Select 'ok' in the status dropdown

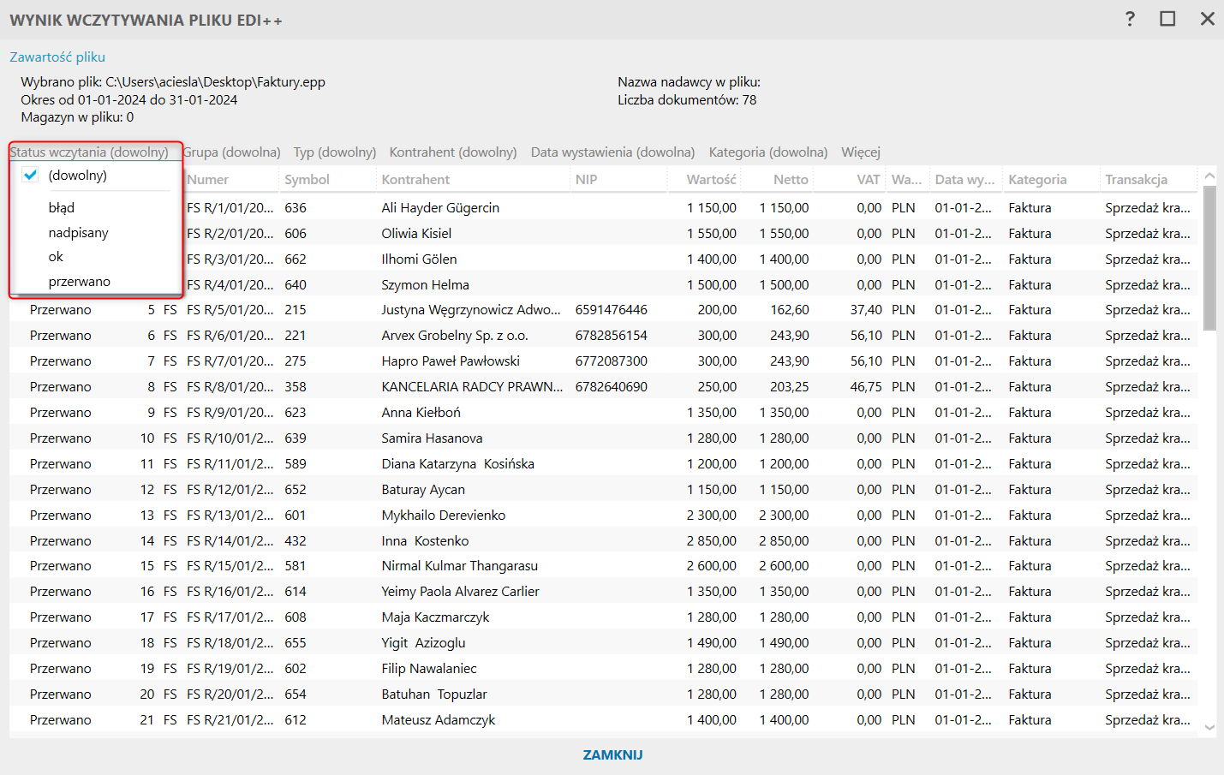coord(57,257)
